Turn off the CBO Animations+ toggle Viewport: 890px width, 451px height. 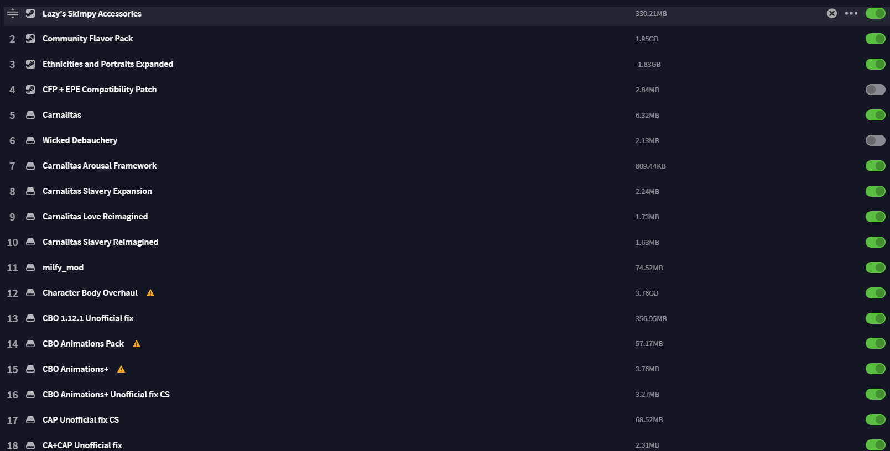pos(876,369)
